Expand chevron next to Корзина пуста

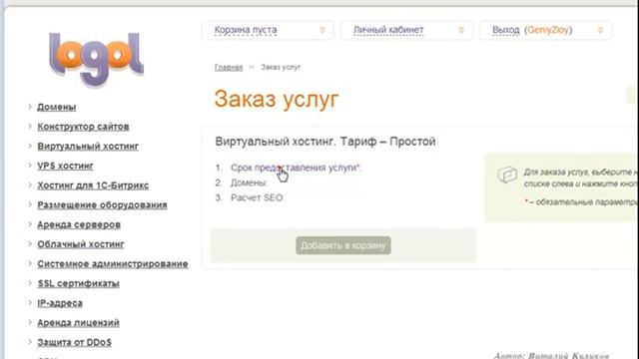(322, 30)
